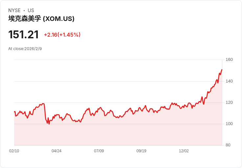Click the US market label

point(31,10)
